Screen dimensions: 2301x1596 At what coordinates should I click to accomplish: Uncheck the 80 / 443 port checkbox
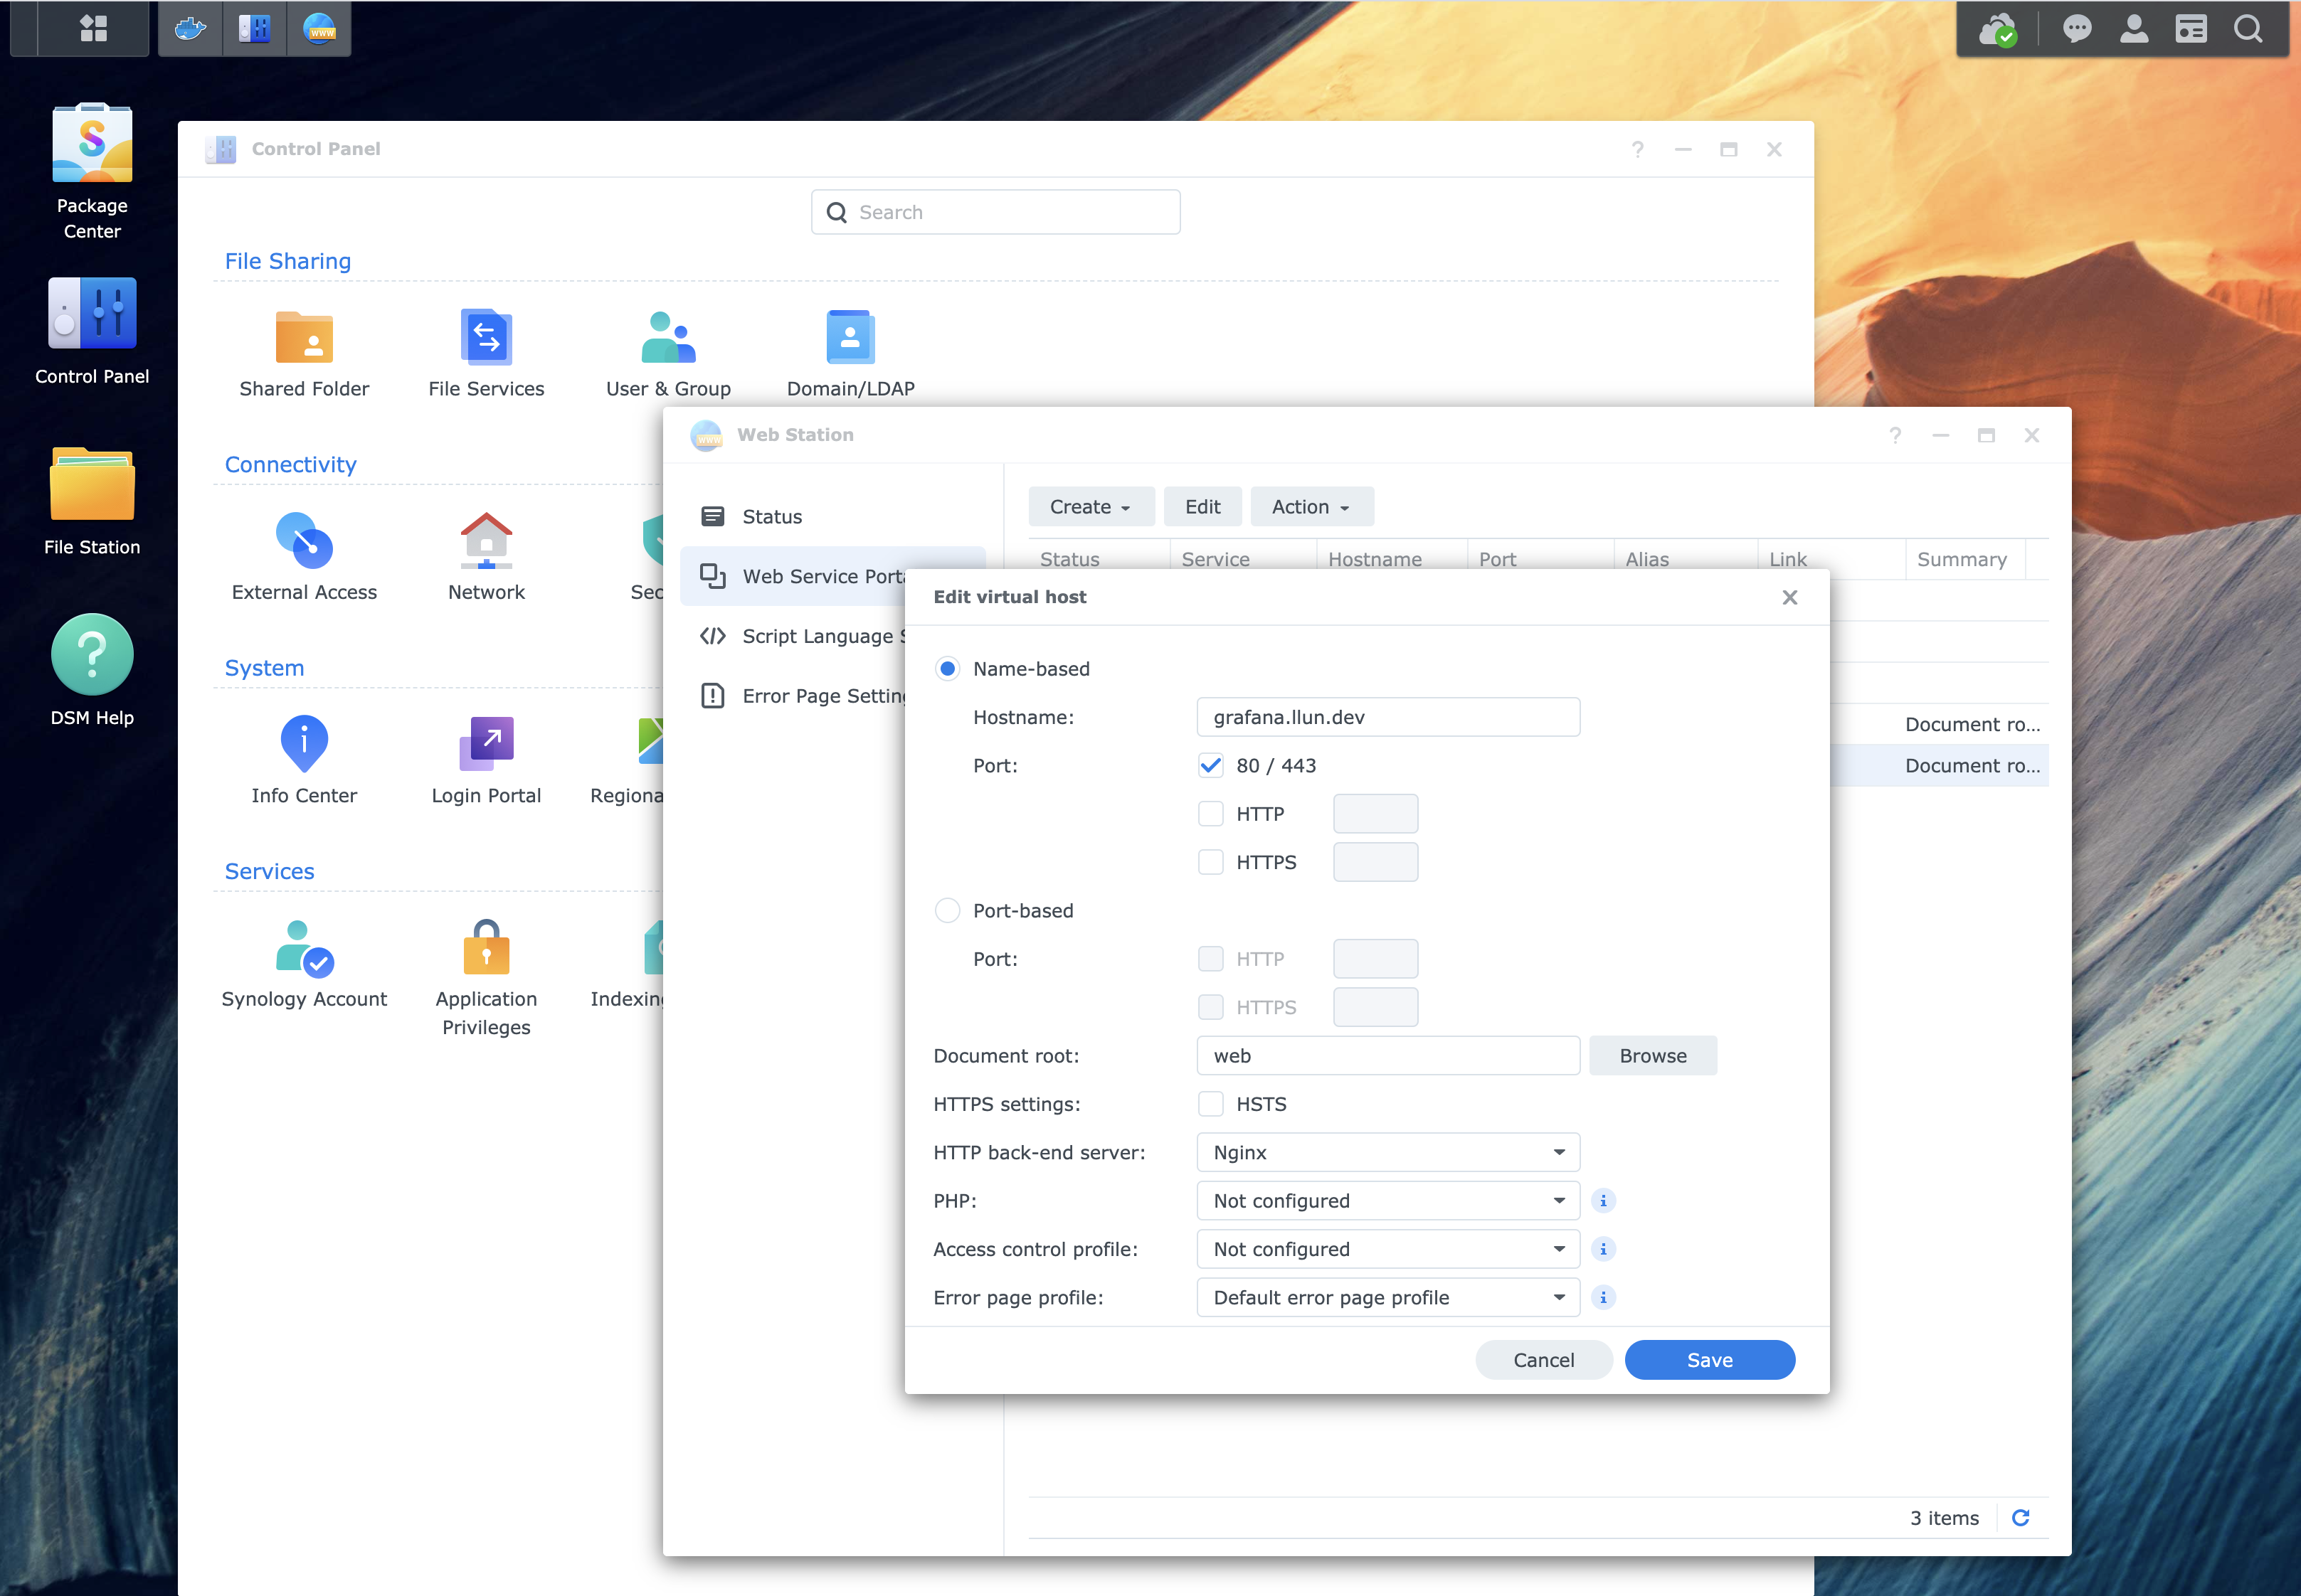(x=1210, y=766)
